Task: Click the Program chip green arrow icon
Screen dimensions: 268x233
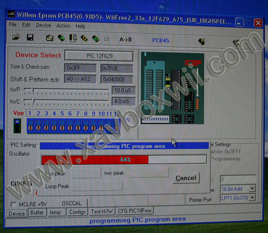Action: 61,38
